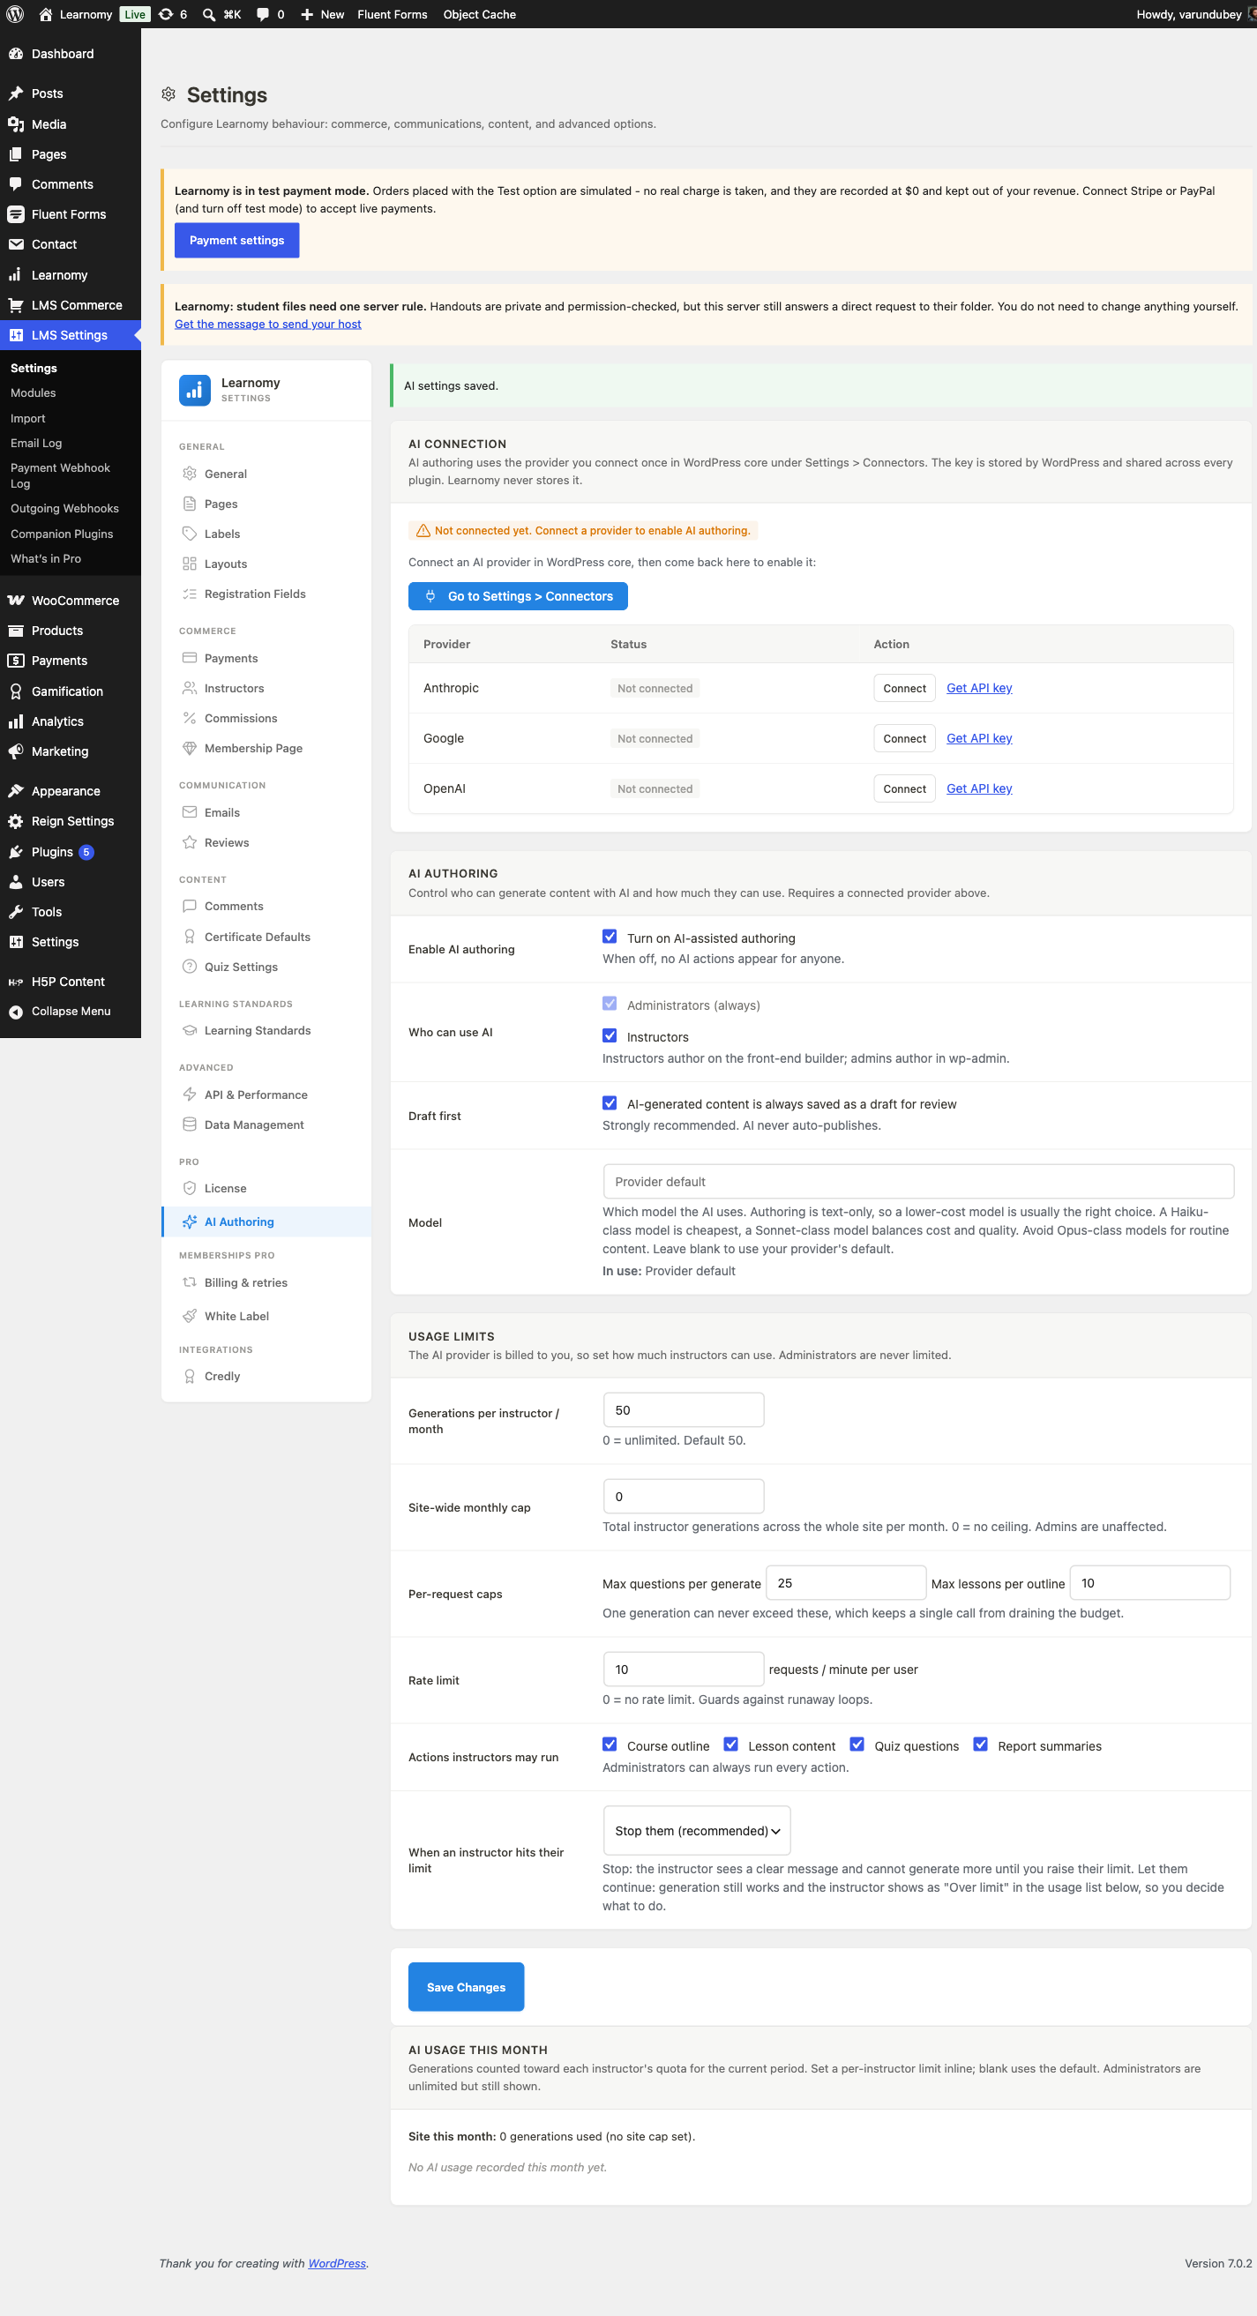The width and height of the screenshot is (1257, 2316).
Task: Click the Save Changes button
Action: [x=466, y=1987]
